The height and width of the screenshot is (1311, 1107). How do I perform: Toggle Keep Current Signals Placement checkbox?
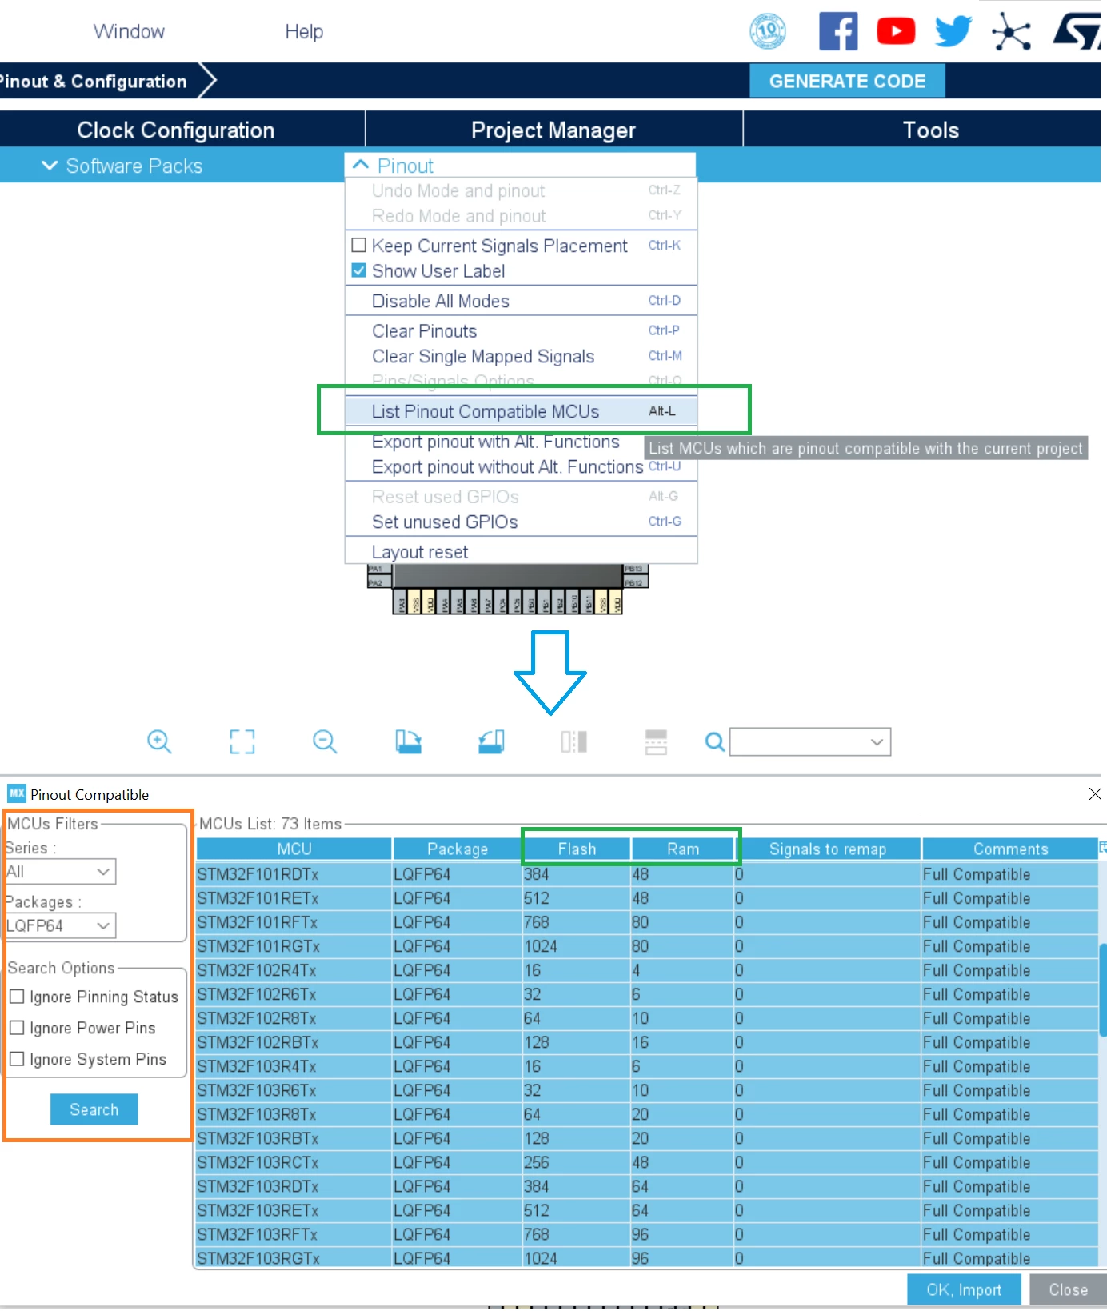pos(359,245)
